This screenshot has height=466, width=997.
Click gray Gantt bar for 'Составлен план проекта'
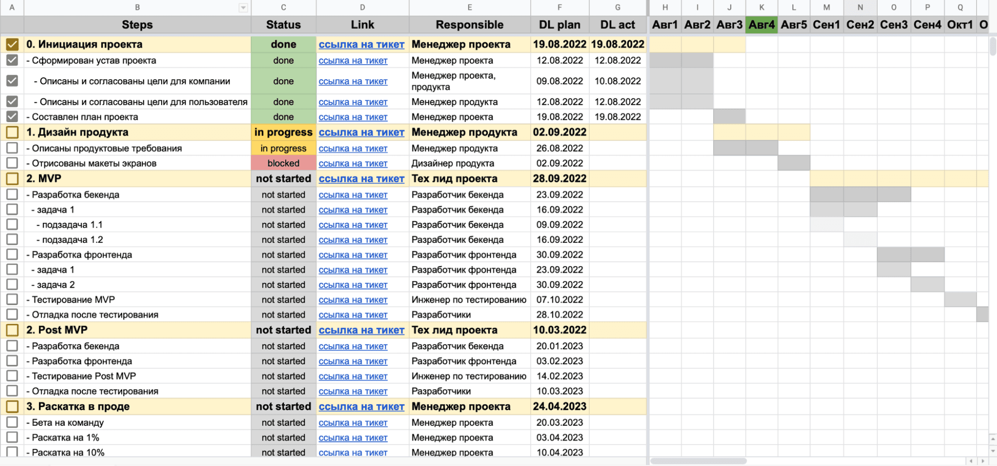point(729,117)
